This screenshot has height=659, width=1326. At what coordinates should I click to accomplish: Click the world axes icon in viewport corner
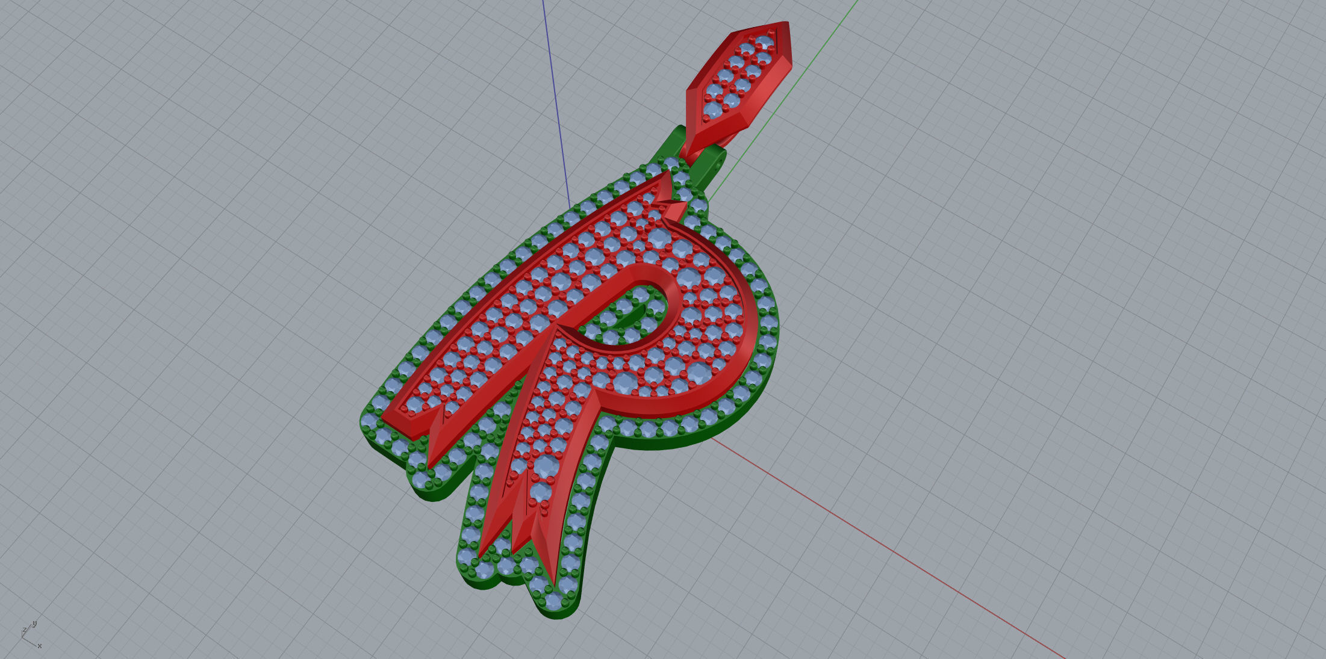tap(31, 635)
